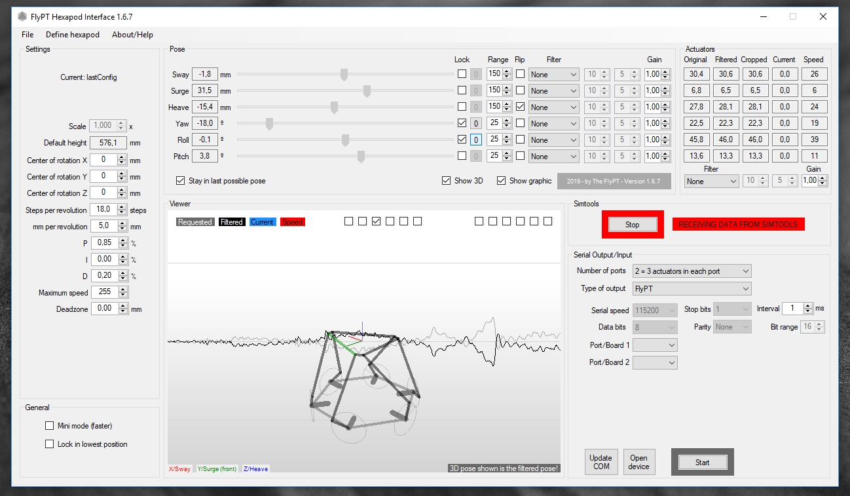Enable Mini mode (faster) checkbox
850x496 pixels.
click(x=50, y=426)
